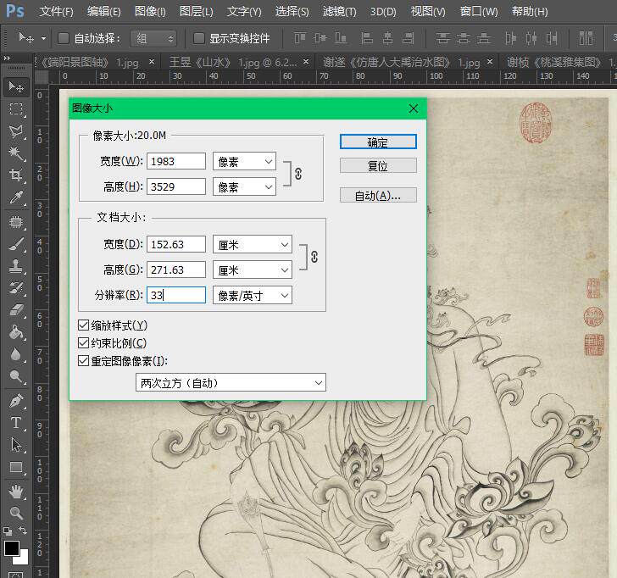Select the Rectangle shape tool

coord(16,467)
